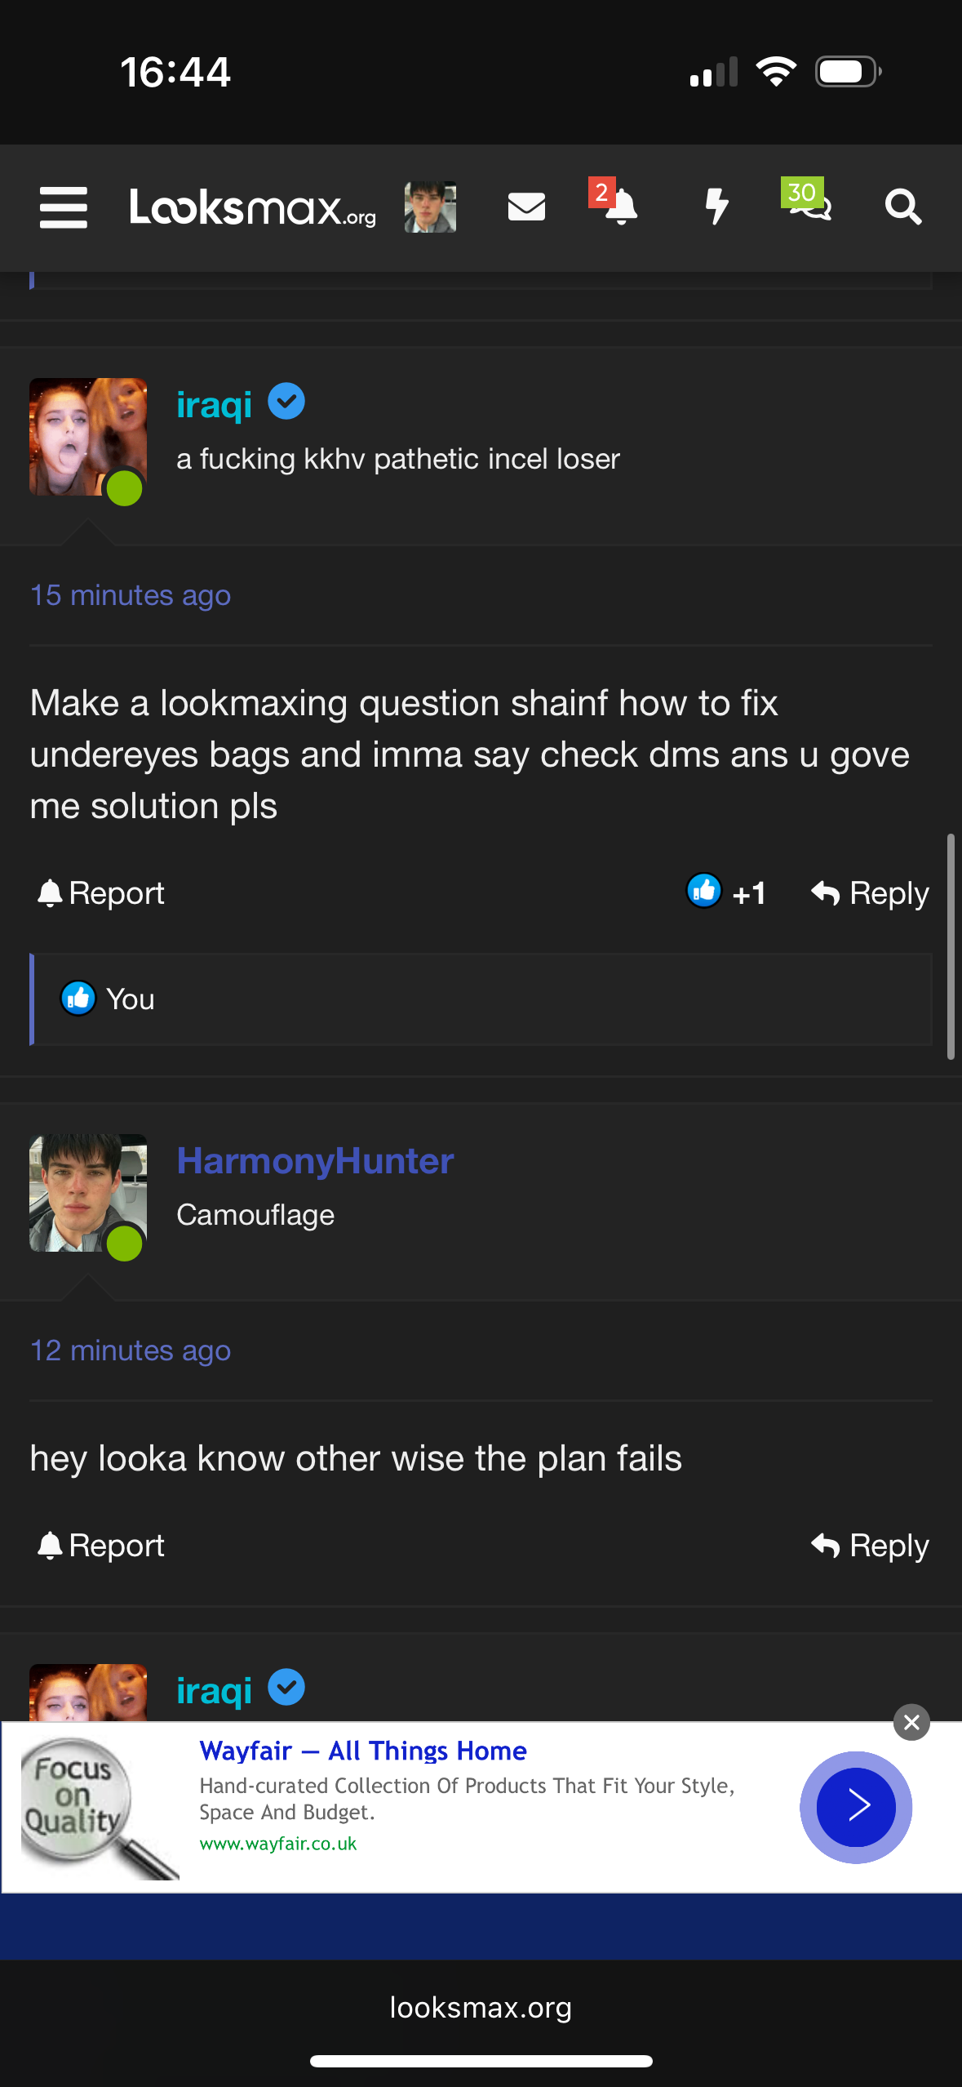
Task: Tap the Looksmax.org logo
Action: point(252,207)
